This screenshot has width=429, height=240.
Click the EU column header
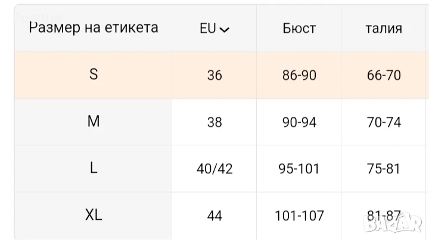click(x=209, y=29)
